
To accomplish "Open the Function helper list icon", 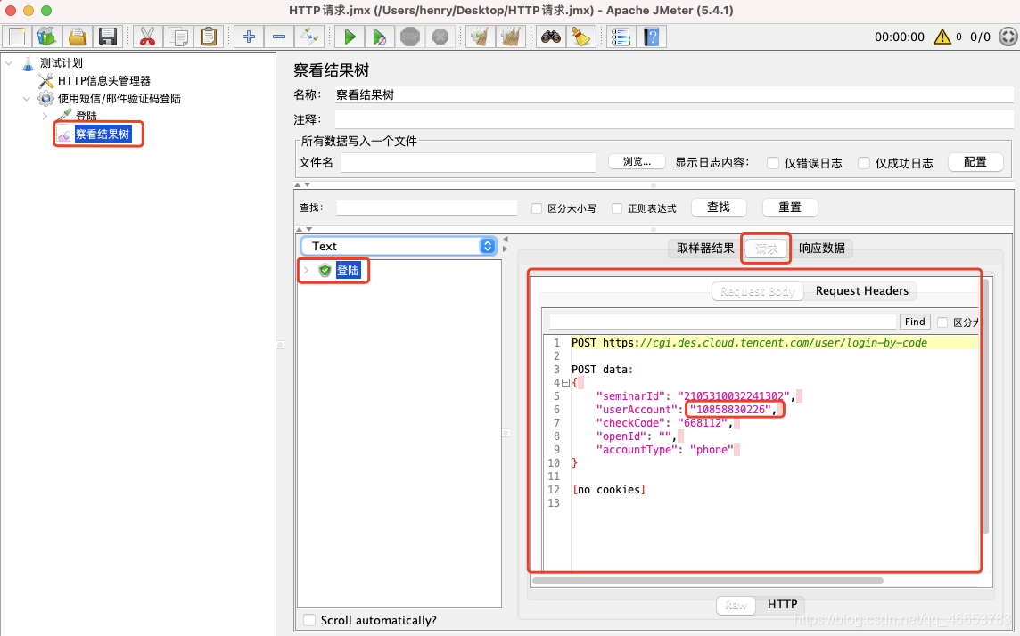I will point(621,37).
